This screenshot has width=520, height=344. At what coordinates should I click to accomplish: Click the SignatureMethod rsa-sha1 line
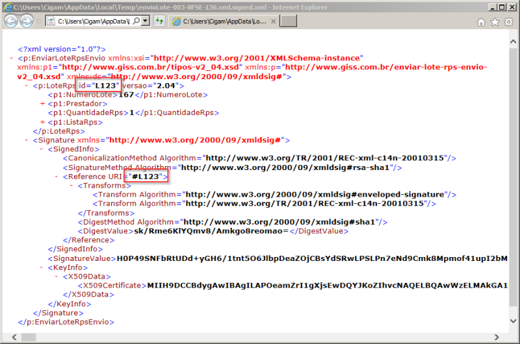coord(232,167)
